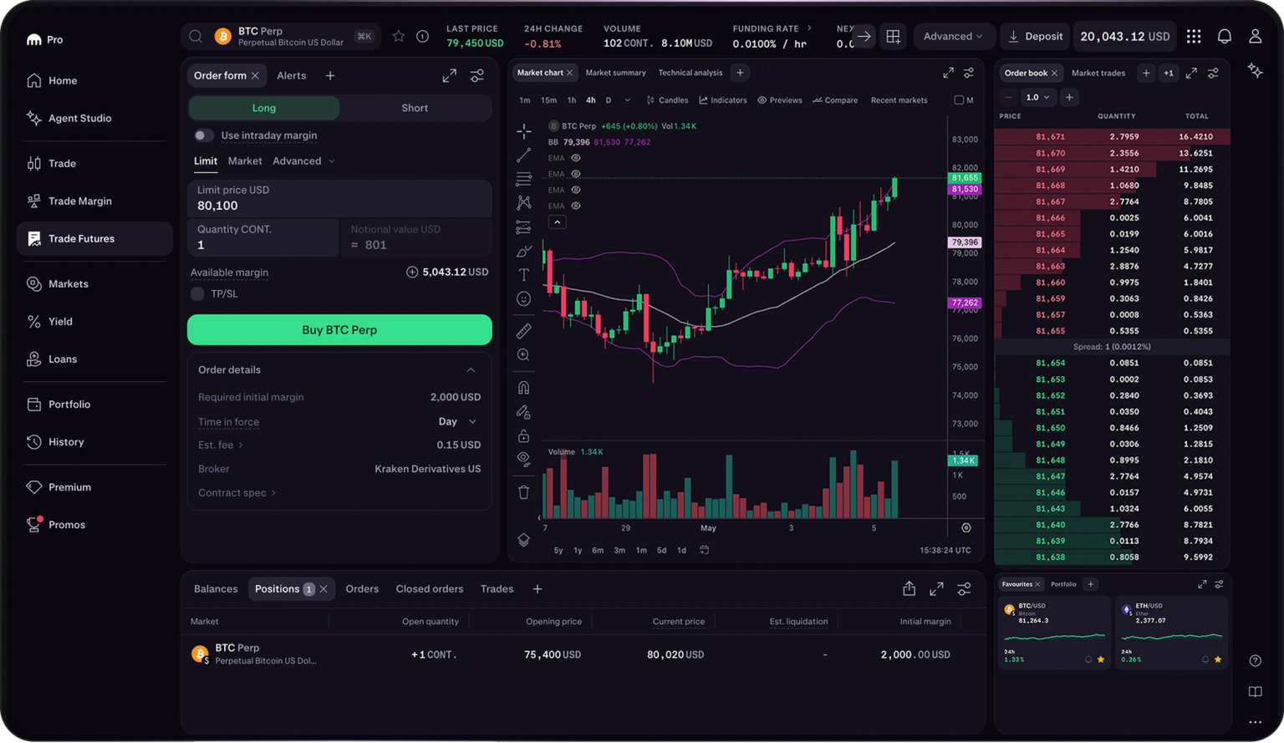
Task: Open the apps grid menu
Action: 1194,36
